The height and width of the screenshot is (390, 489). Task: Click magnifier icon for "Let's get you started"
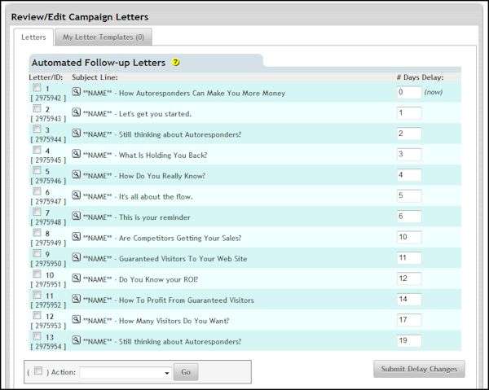(77, 113)
